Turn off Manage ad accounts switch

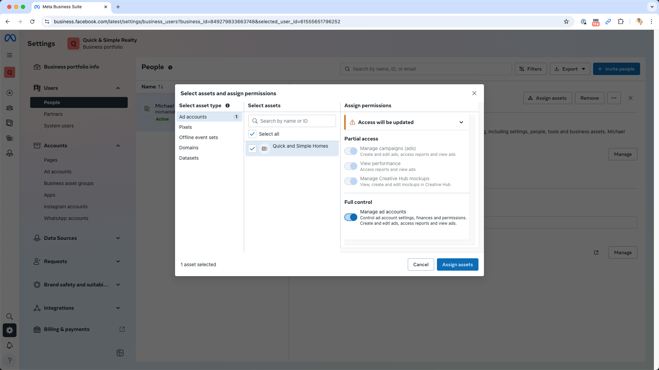coord(351,217)
